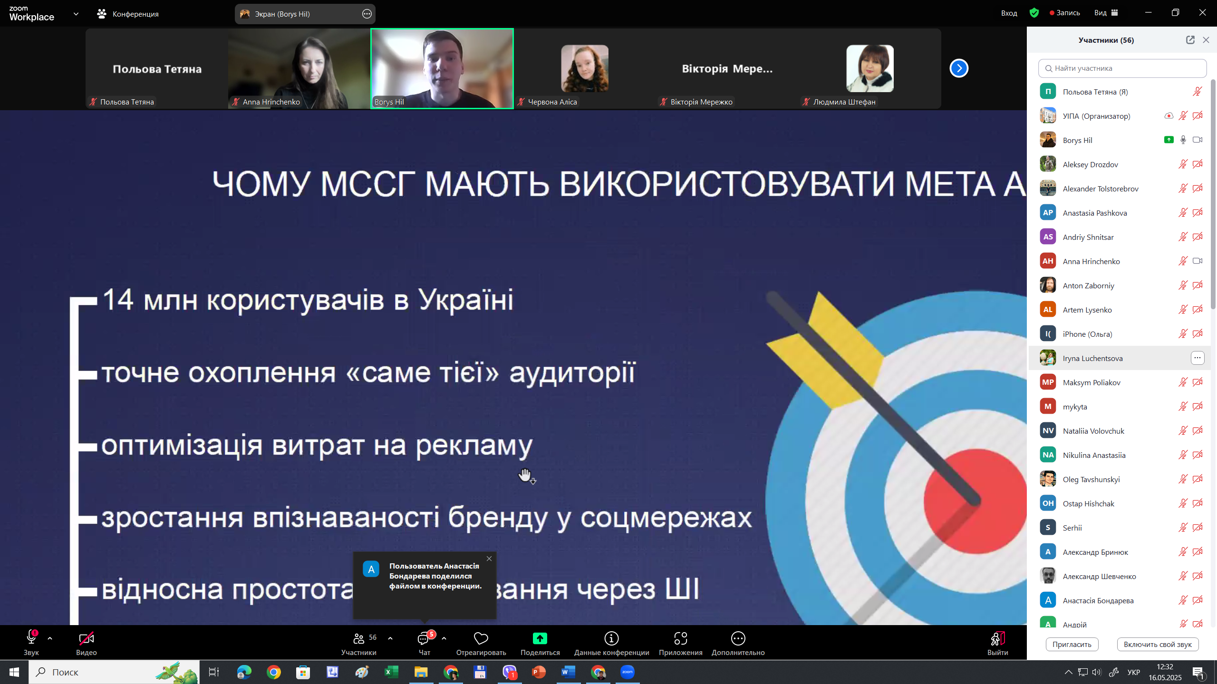Click the Найти участника search field
The width and height of the screenshot is (1217, 684).
click(x=1122, y=68)
